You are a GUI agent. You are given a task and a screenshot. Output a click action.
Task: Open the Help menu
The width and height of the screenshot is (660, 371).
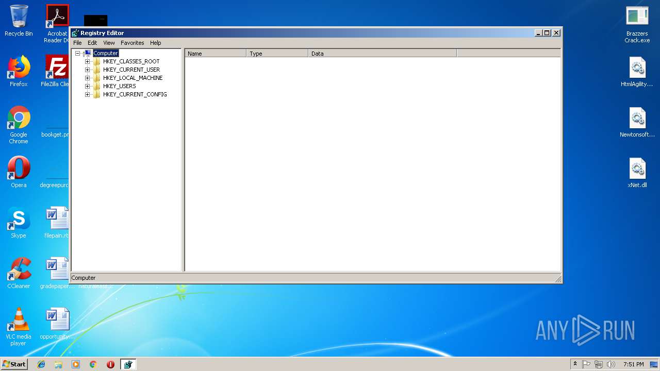[x=156, y=43]
